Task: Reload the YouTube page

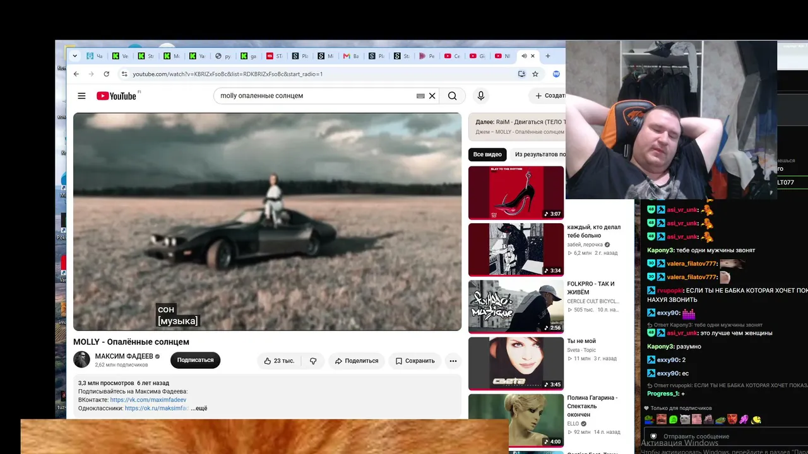Action: [x=106, y=74]
